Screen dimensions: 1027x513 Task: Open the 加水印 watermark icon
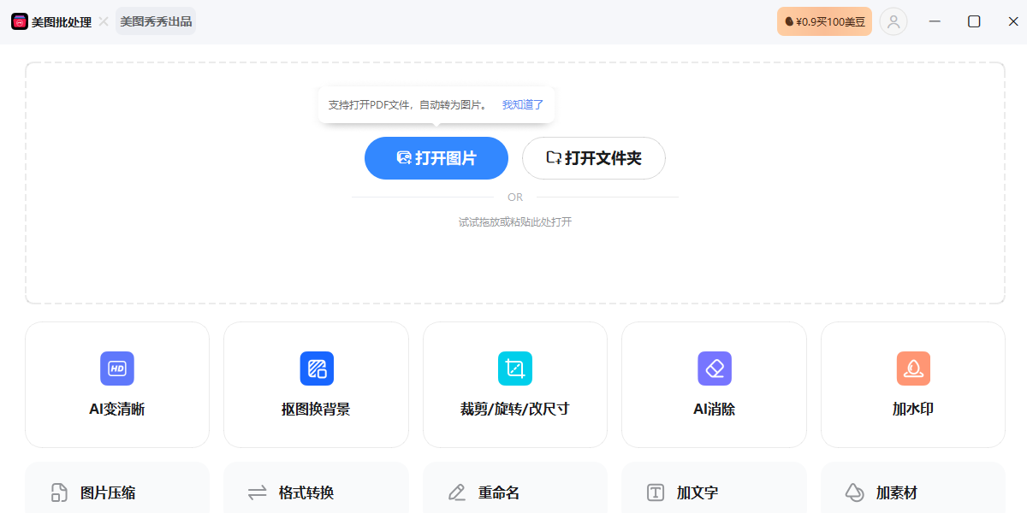(x=913, y=369)
